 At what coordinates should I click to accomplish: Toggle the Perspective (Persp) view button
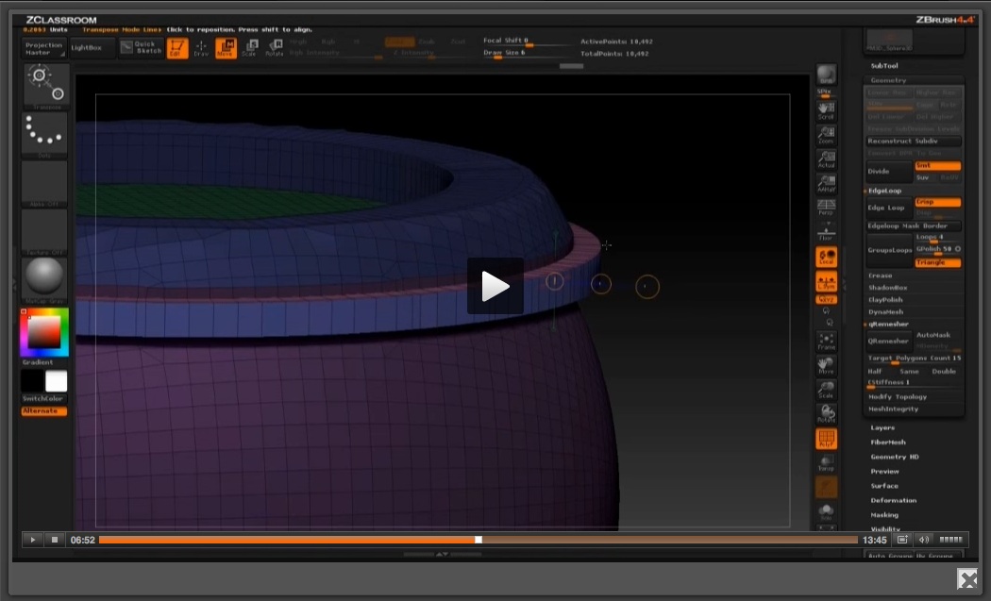826,207
